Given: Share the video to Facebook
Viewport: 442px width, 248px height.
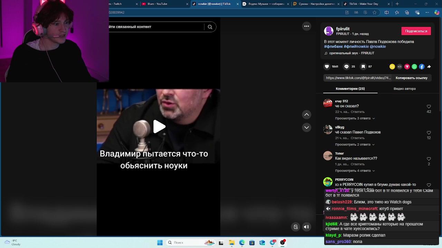Looking at the screenshot, I should (422, 66).
